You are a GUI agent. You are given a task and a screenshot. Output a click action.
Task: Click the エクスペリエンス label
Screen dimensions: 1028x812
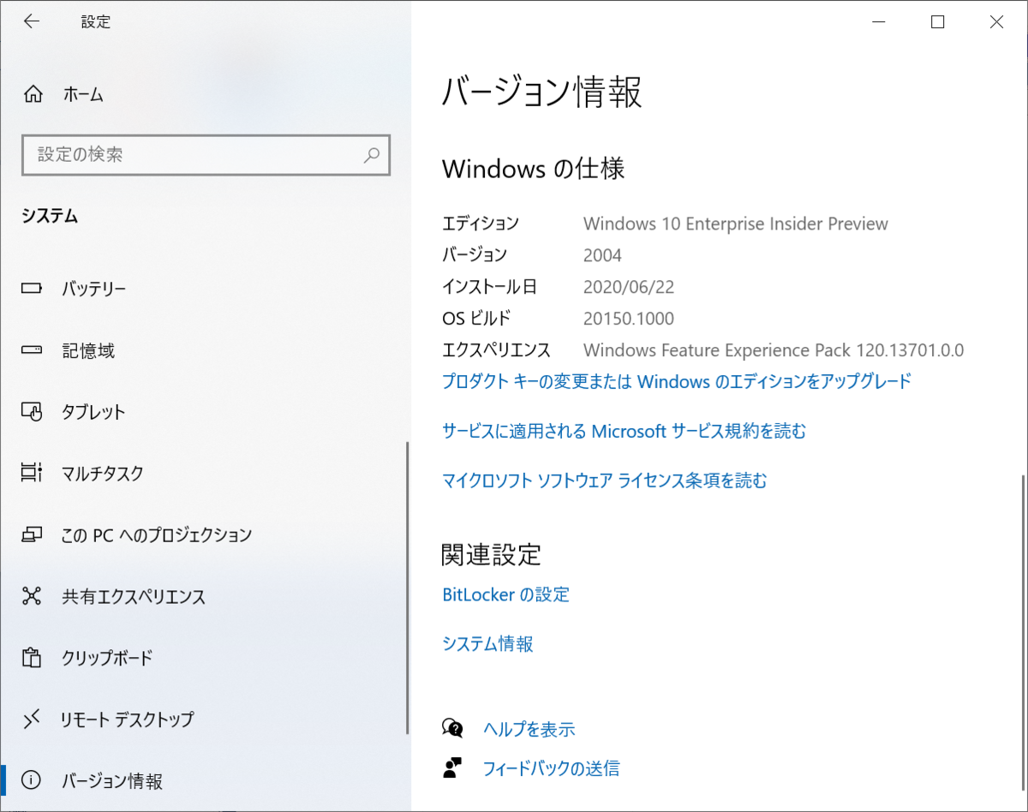tap(496, 350)
